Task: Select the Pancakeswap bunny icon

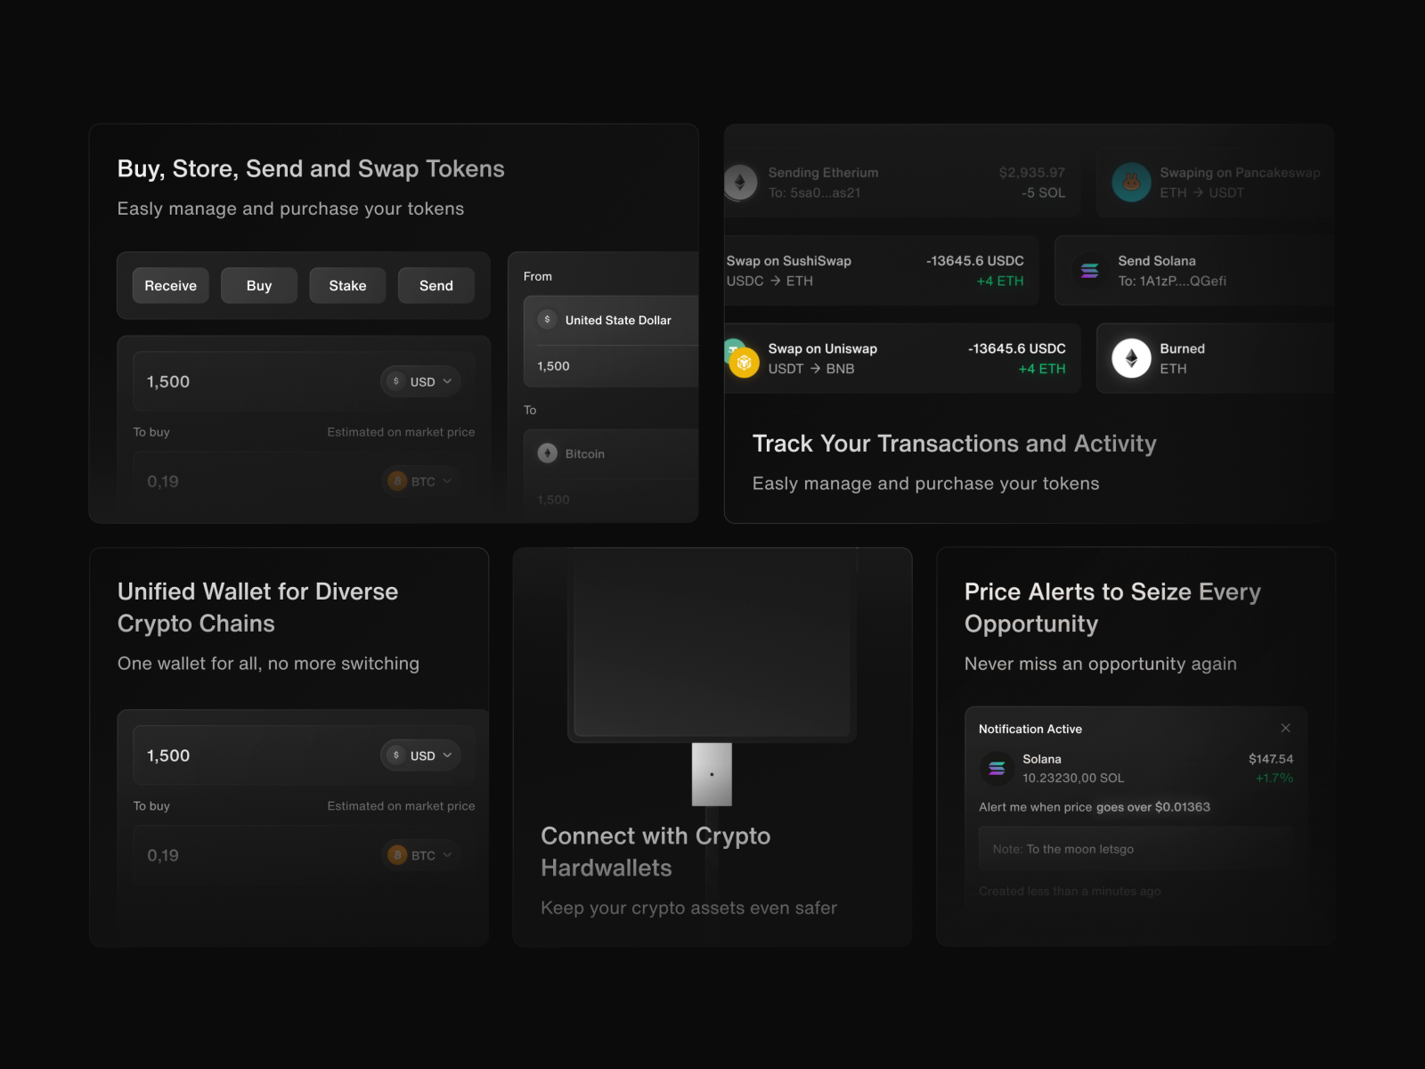Action: [1131, 181]
